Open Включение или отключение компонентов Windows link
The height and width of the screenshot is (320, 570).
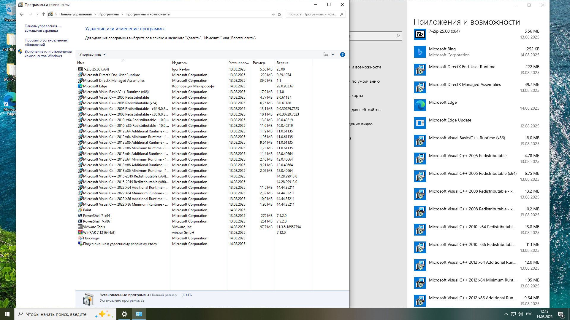coord(48,54)
